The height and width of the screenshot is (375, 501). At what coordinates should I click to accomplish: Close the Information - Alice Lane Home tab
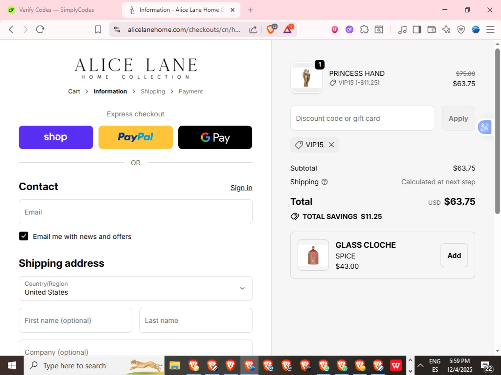pyautogui.click(x=232, y=10)
